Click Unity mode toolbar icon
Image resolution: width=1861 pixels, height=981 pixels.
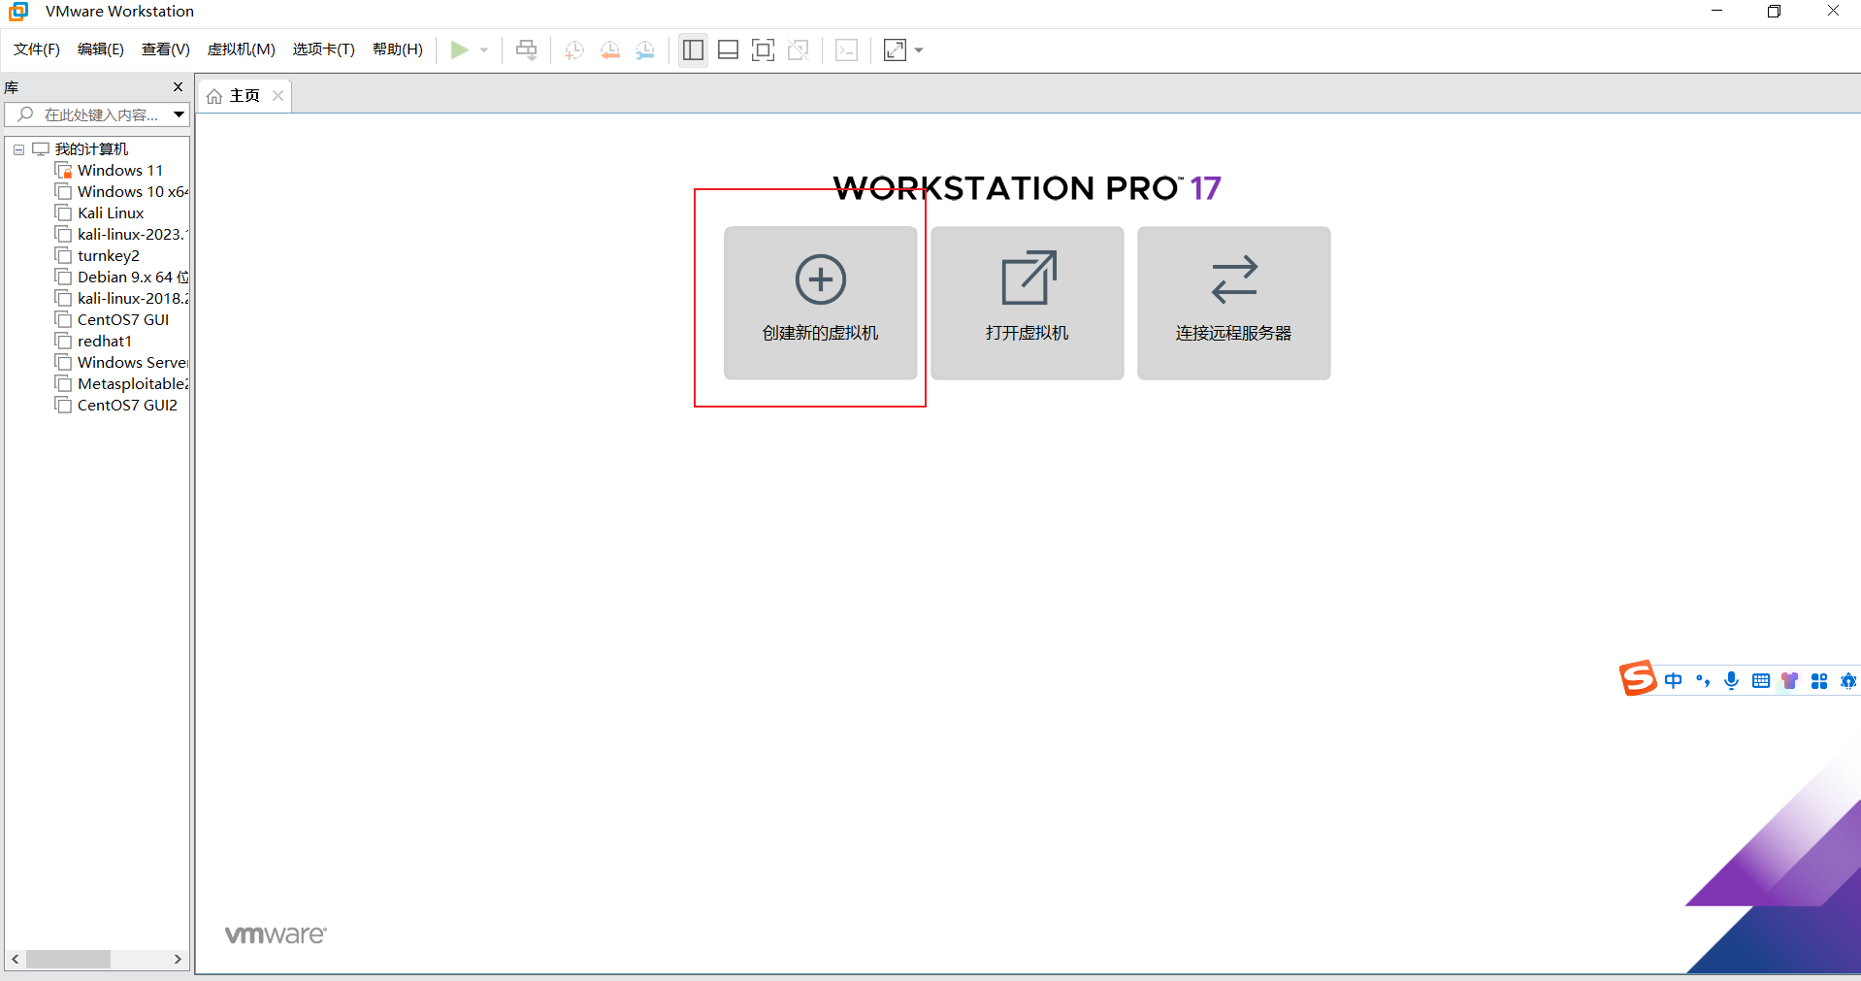(x=799, y=49)
